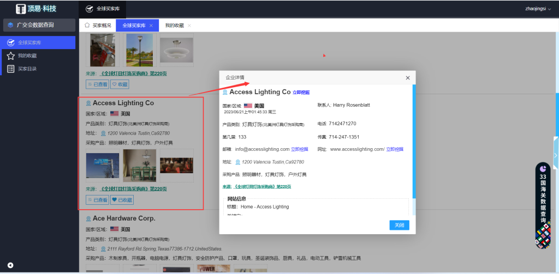Click the star icon for 我的收藏
Image resolution: width=559 pixels, height=274 pixels.
(10, 56)
